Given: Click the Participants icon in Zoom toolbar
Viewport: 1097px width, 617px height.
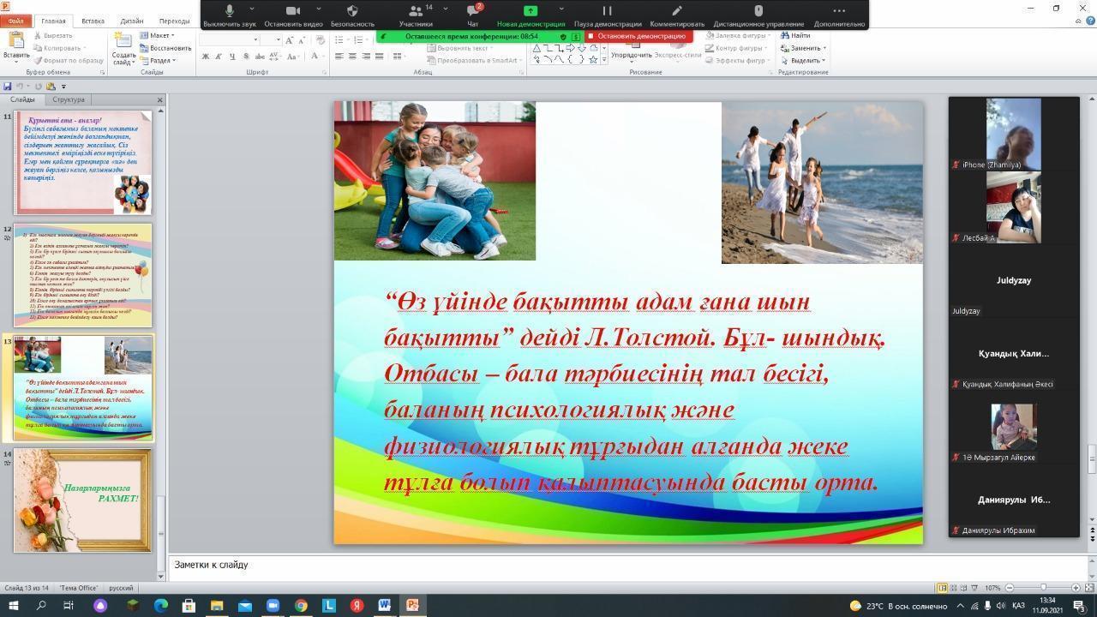Looking at the screenshot, I should click(x=416, y=12).
